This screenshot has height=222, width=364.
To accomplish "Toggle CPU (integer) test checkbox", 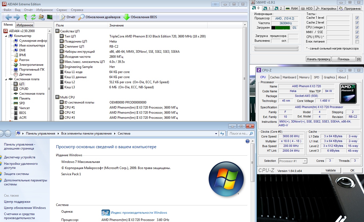I will click(357, 28).
